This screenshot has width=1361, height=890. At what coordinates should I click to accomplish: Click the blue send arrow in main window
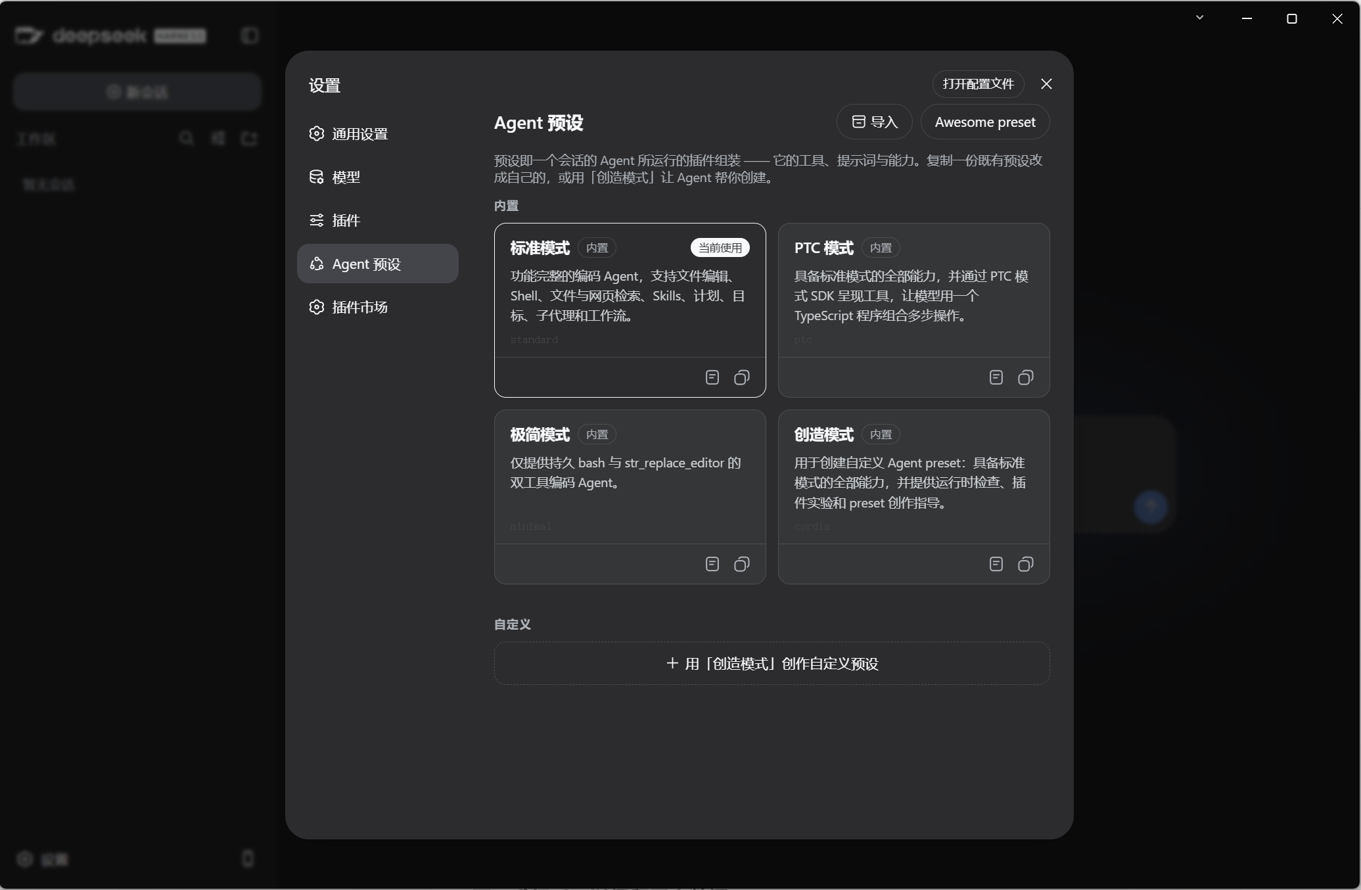(x=1151, y=507)
